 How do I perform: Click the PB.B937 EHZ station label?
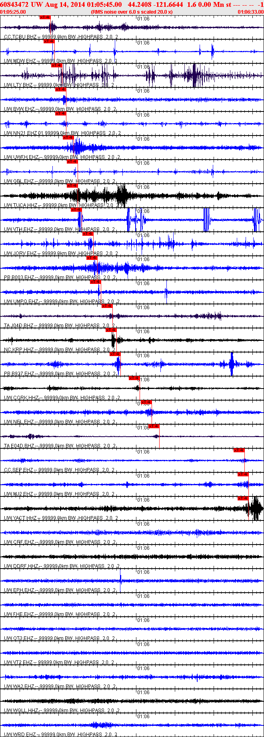19,374
